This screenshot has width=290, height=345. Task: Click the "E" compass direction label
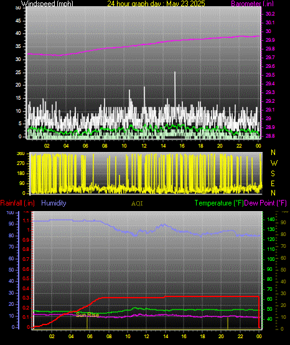pos(273,183)
